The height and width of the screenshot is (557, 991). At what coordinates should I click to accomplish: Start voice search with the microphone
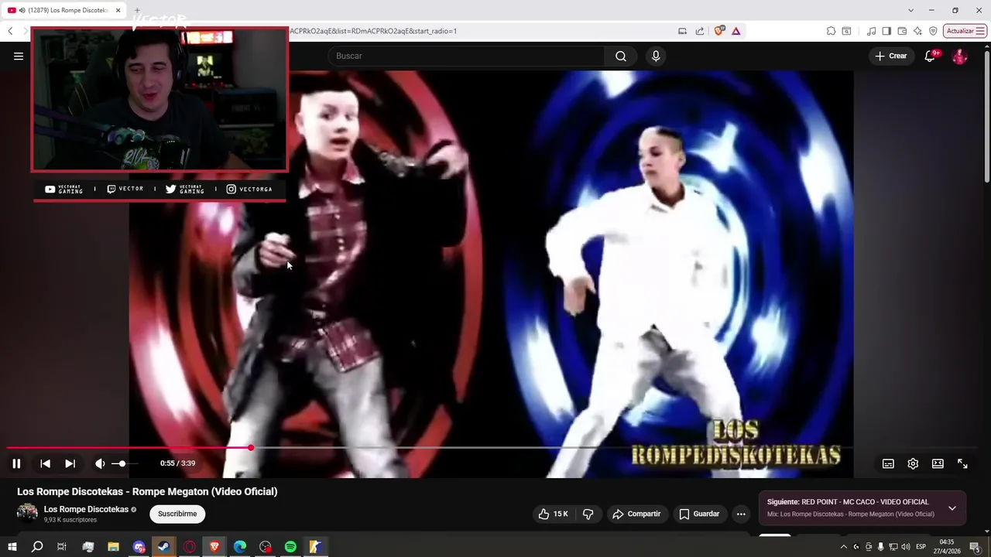(x=656, y=56)
